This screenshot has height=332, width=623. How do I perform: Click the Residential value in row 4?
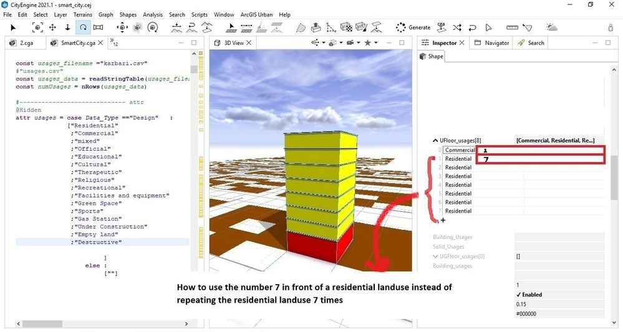pos(458,185)
